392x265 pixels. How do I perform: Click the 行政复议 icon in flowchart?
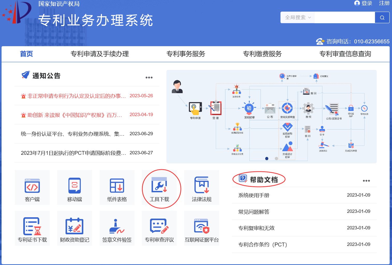coord(316,76)
